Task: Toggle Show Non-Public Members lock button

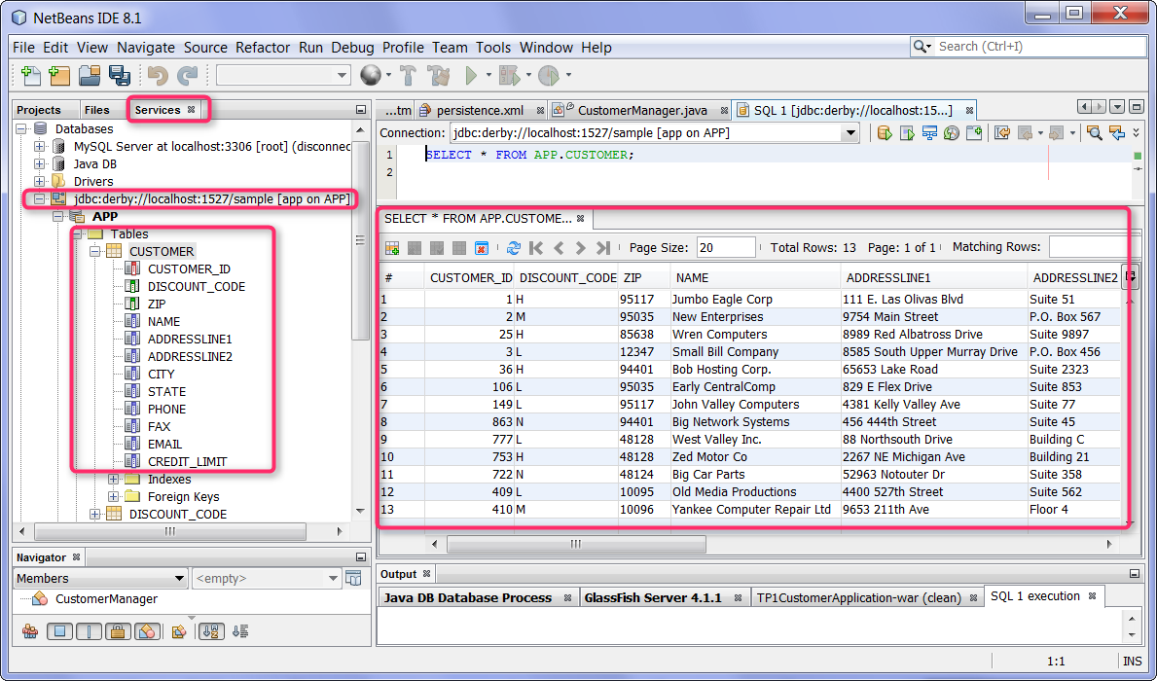Action: pyautogui.click(x=118, y=631)
